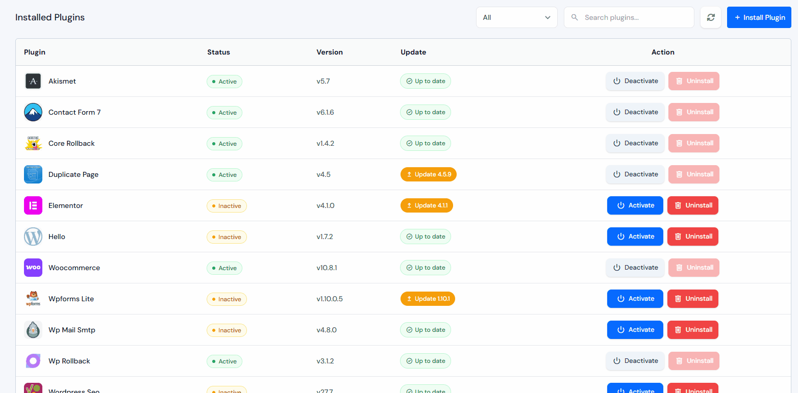The height and width of the screenshot is (393, 798).
Task: Click the Contact Form 7 mountain icon
Action: [33, 112]
